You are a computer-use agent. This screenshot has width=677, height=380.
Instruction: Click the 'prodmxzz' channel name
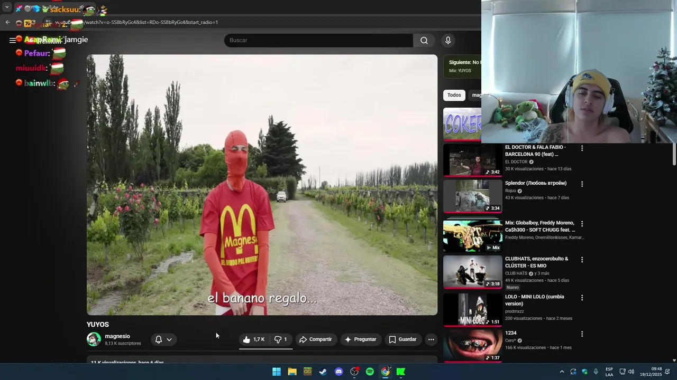(x=516, y=311)
